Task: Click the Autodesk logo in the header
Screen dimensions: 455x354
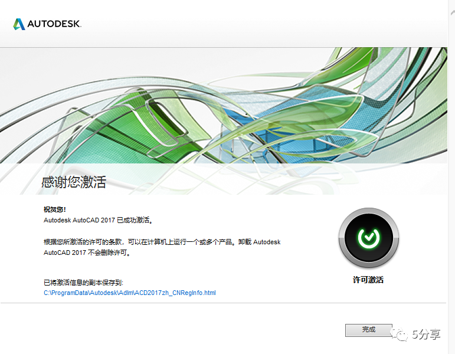Action: point(47,24)
